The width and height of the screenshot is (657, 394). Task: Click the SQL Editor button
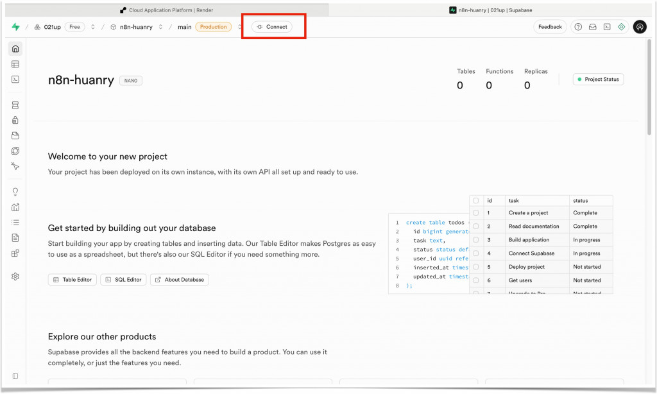click(x=123, y=280)
